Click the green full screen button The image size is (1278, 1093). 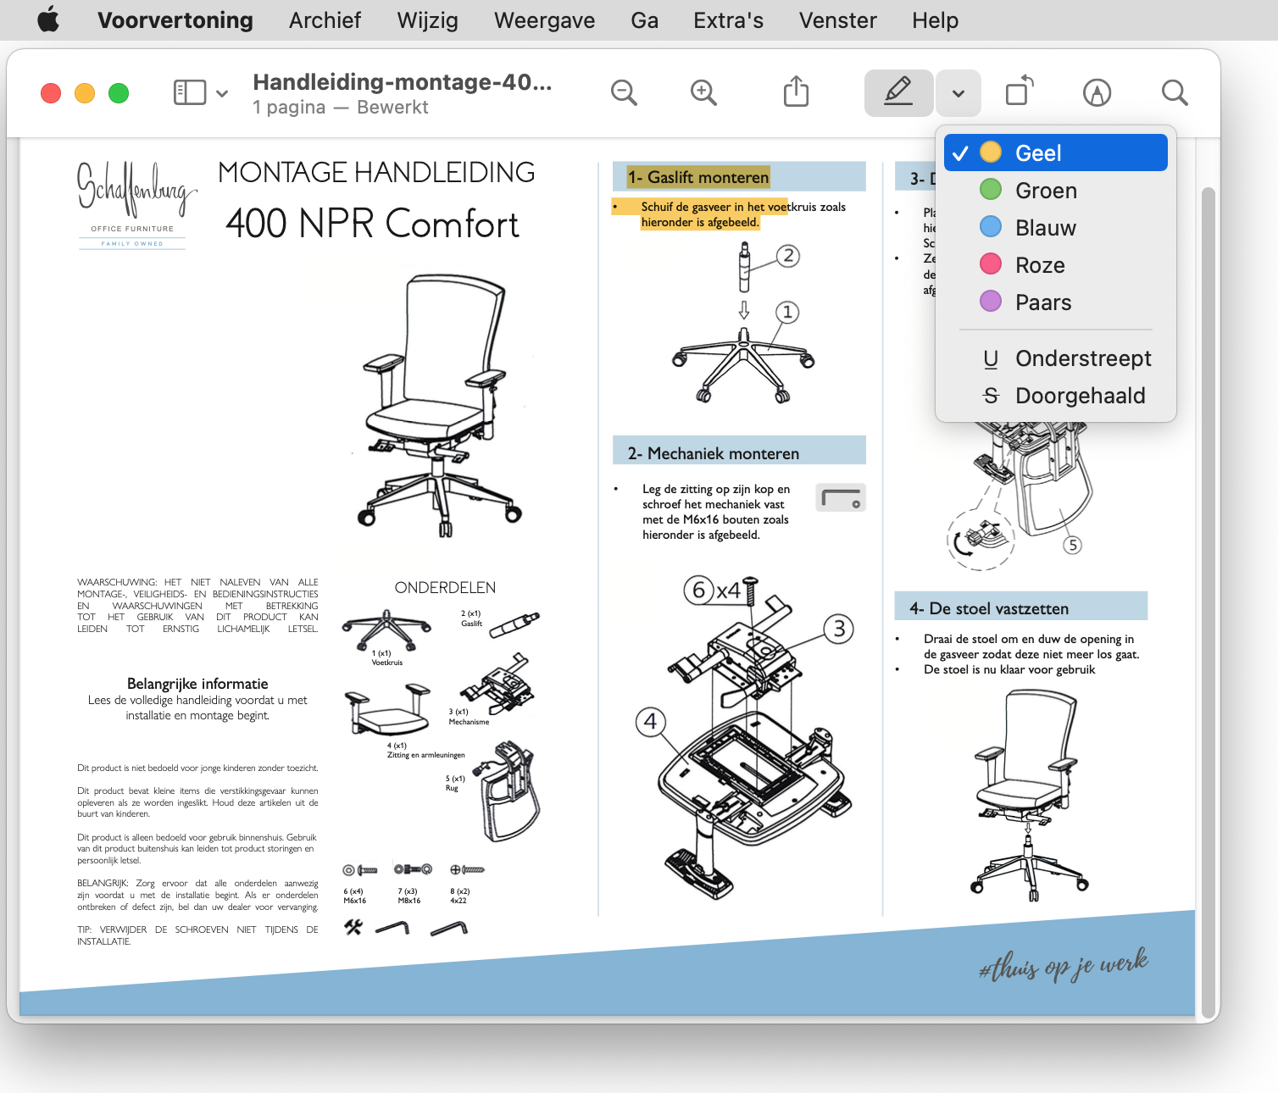coord(119,93)
